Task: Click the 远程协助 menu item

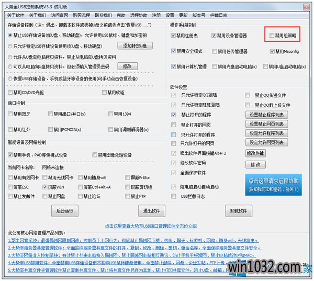Action: 138,15
